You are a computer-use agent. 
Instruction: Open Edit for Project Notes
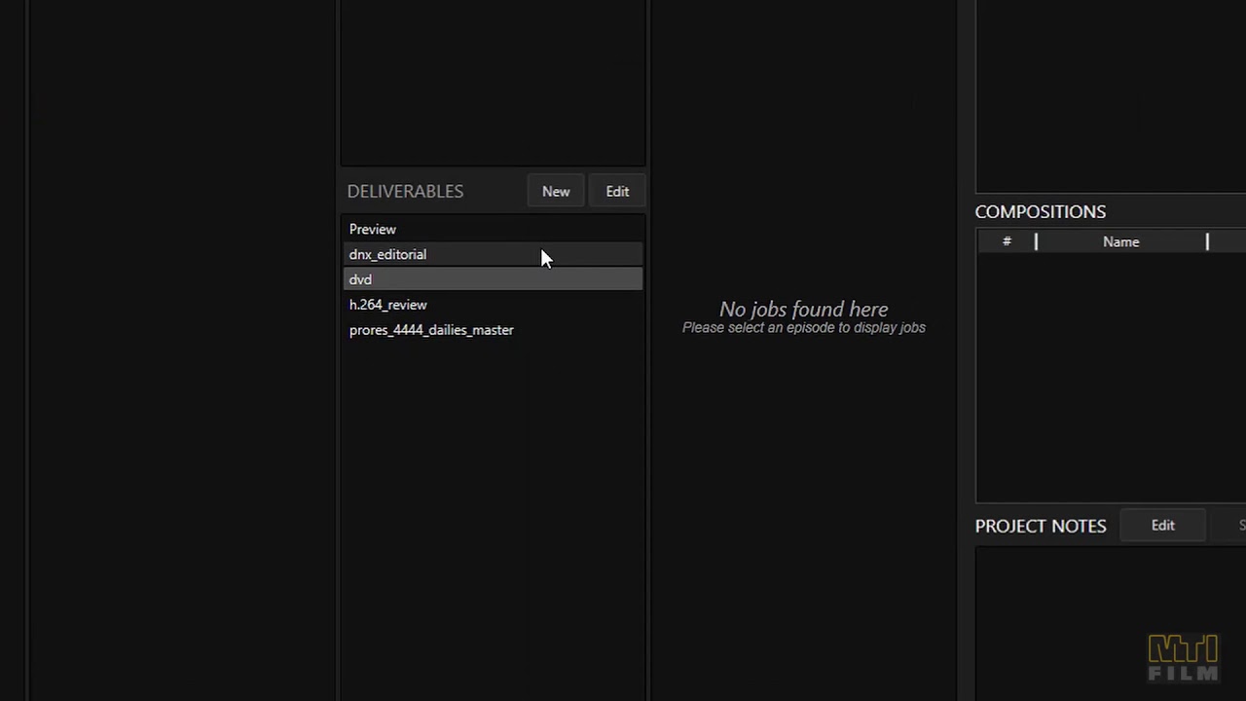pyautogui.click(x=1162, y=526)
